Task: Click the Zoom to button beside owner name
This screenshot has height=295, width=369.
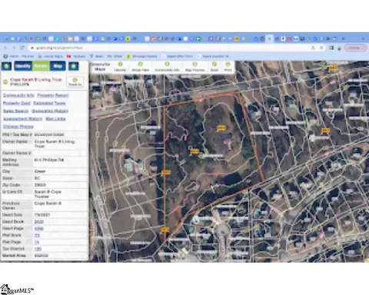Action: (75, 81)
